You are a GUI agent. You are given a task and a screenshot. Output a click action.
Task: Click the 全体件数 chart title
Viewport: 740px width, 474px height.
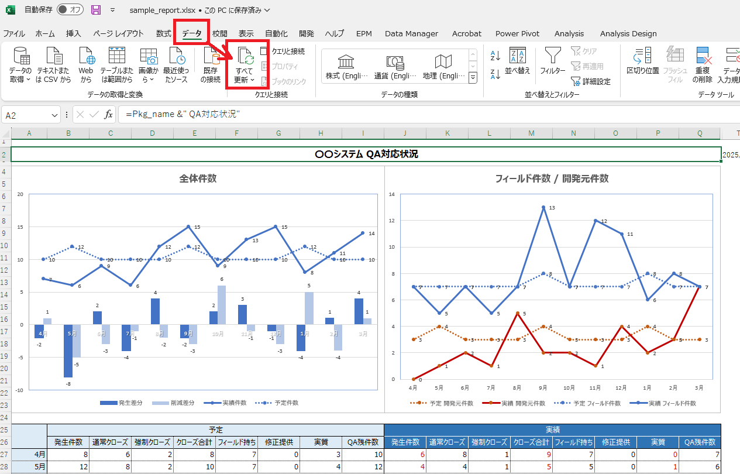click(x=198, y=178)
